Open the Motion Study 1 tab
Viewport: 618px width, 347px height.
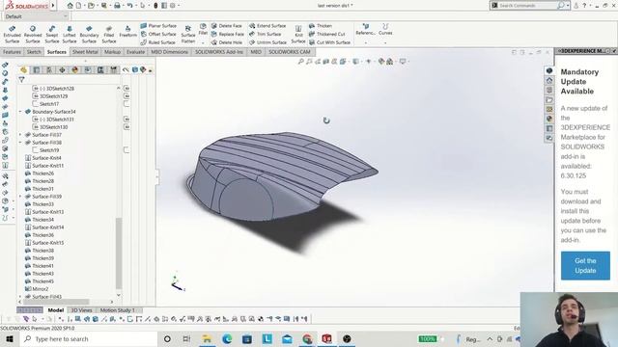(118, 310)
